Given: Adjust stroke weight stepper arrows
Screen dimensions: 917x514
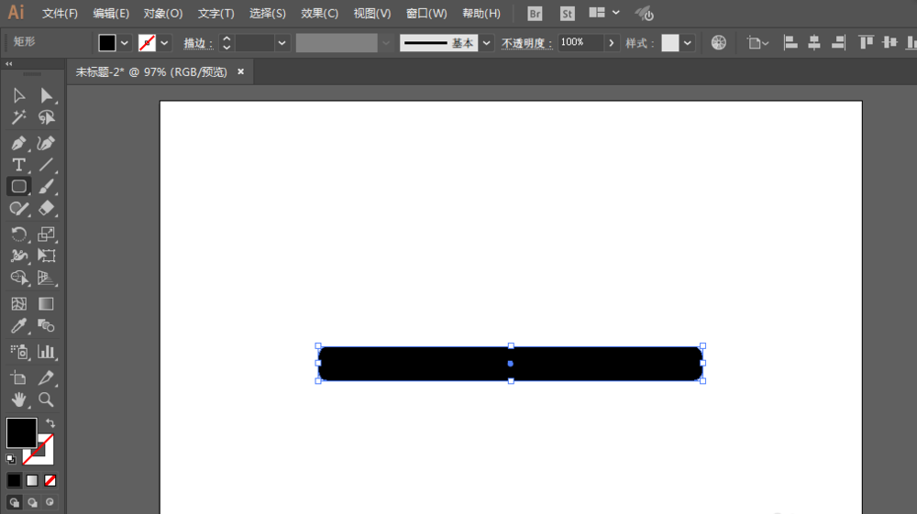Looking at the screenshot, I should 226,43.
